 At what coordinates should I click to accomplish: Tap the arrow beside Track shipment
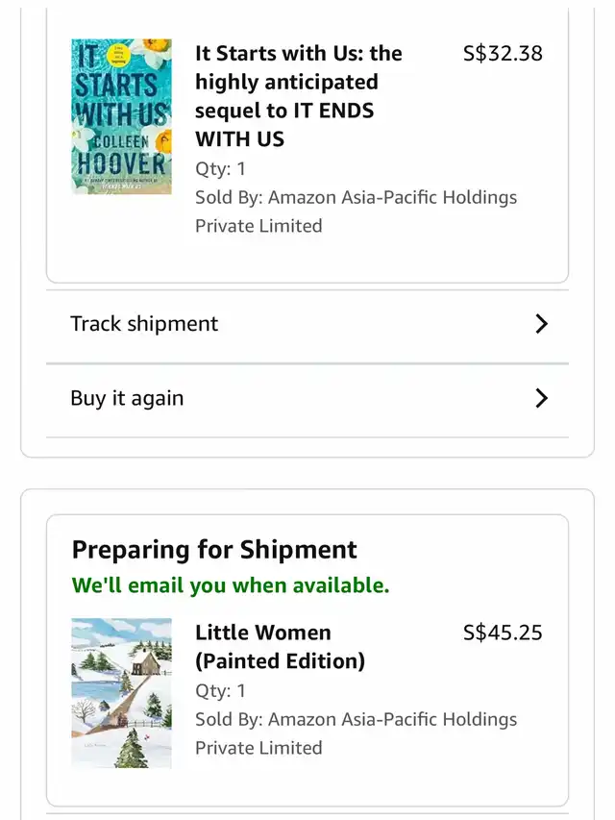click(542, 324)
